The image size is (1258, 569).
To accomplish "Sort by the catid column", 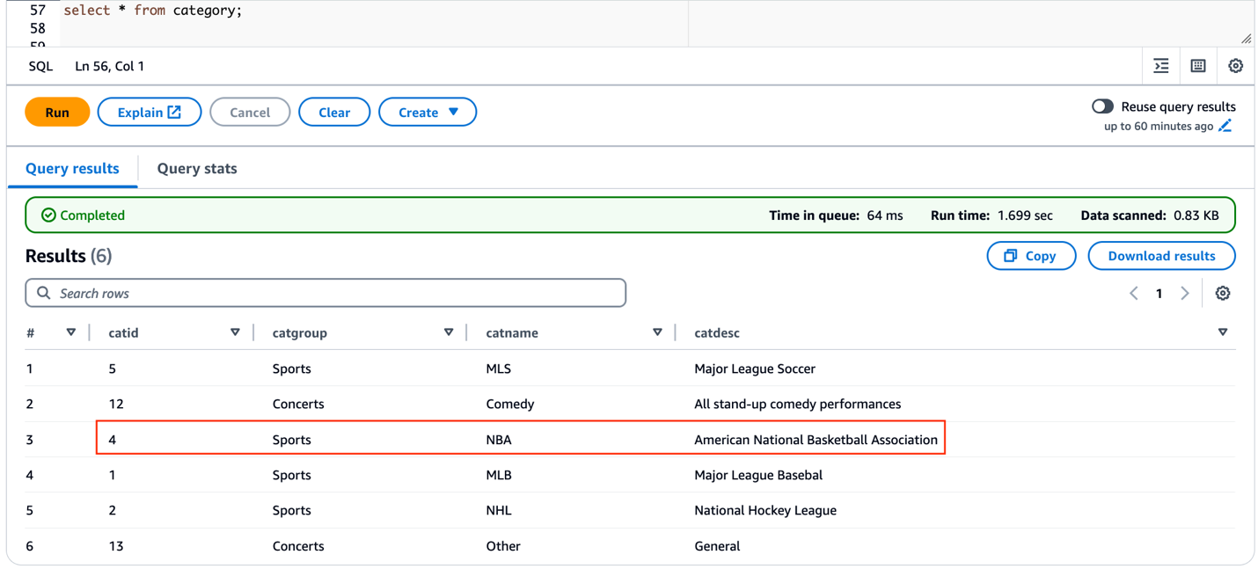I will coord(235,332).
